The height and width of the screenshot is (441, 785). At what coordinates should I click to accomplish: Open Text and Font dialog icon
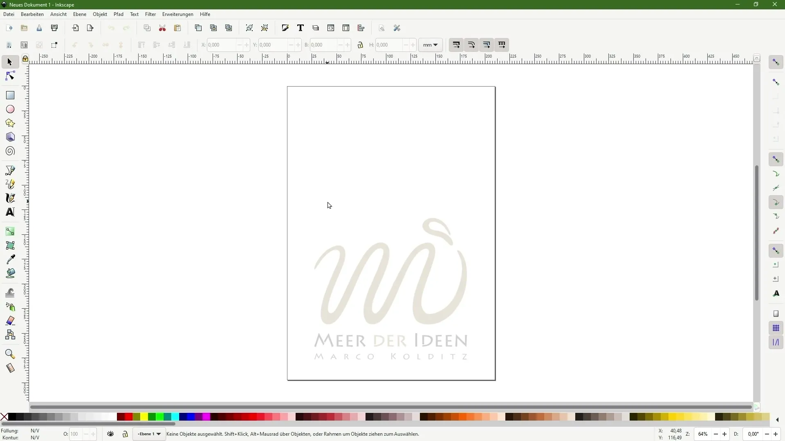click(301, 28)
